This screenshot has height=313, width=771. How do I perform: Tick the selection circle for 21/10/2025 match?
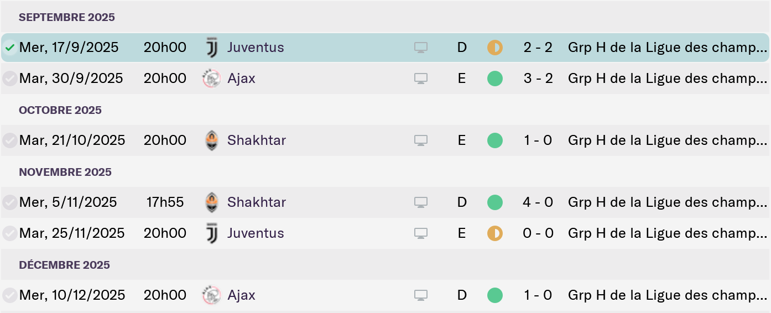(9, 140)
